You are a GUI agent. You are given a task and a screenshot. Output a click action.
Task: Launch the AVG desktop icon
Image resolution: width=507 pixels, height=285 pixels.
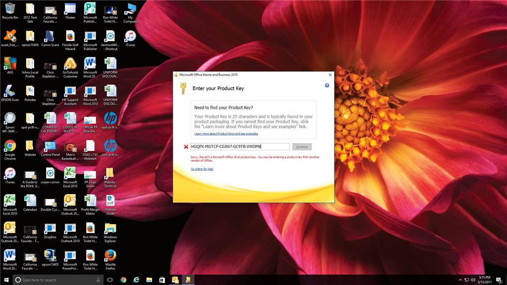(x=10, y=66)
